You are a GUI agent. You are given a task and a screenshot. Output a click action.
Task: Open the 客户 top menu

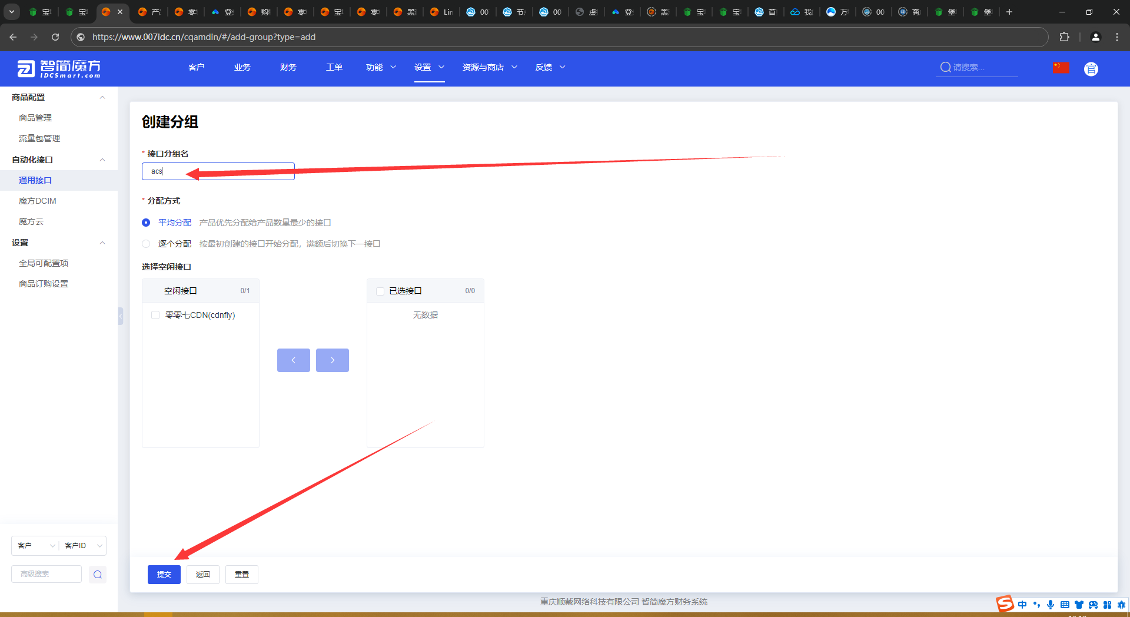pos(197,67)
